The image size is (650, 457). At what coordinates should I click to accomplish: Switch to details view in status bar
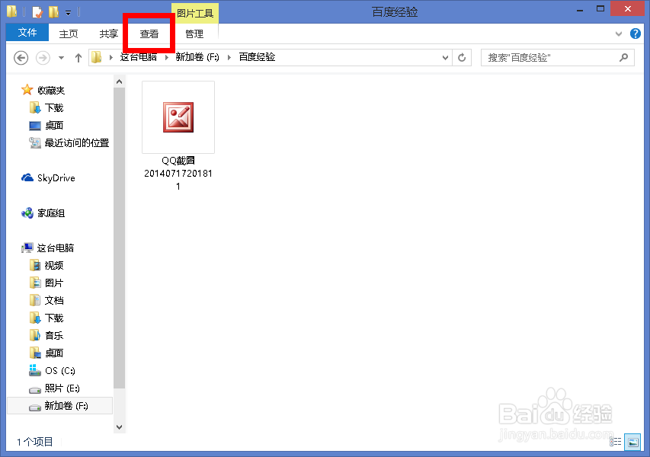point(615,442)
